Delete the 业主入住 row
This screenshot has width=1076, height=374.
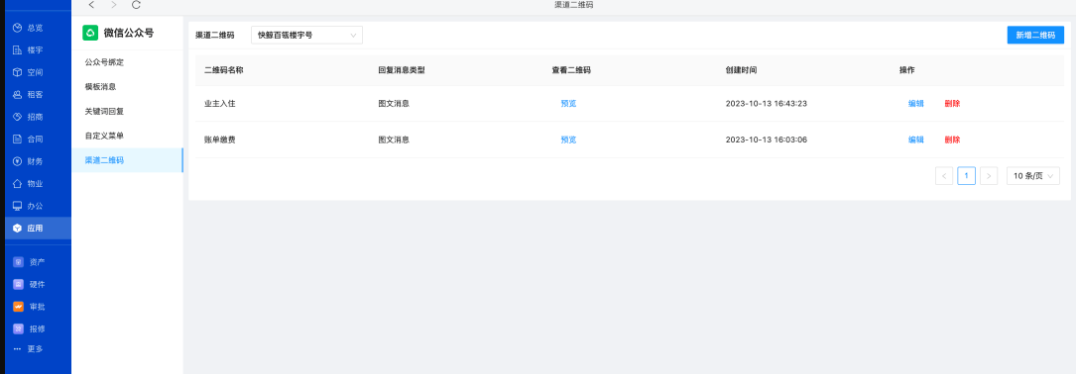coord(952,104)
